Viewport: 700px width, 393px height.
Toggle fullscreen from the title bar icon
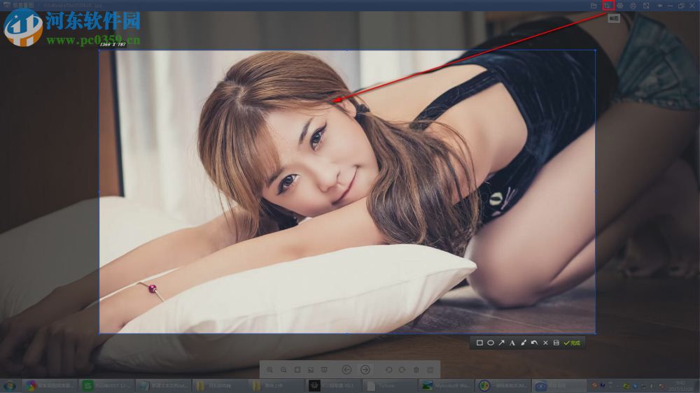(x=646, y=6)
